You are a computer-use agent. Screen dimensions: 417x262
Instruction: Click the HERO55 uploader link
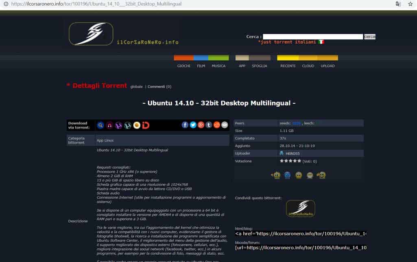pyautogui.click(x=293, y=153)
